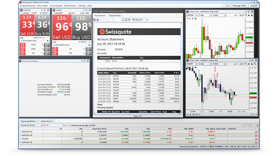Open the Group by Asset dropdown
This screenshot has width=278, height=156.
click(x=42, y=125)
